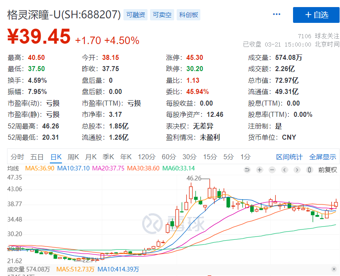The height and width of the screenshot is (276, 340).
Task: Select the 15分 interval tab
Action: (210, 157)
